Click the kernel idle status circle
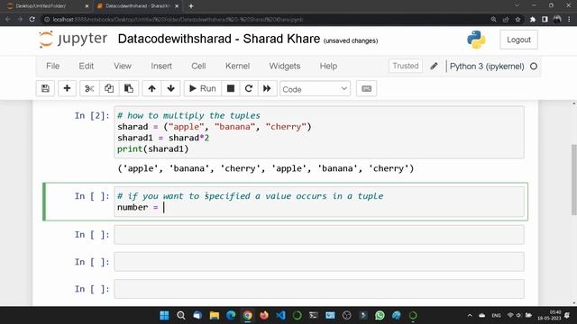 [x=534, y=67]
